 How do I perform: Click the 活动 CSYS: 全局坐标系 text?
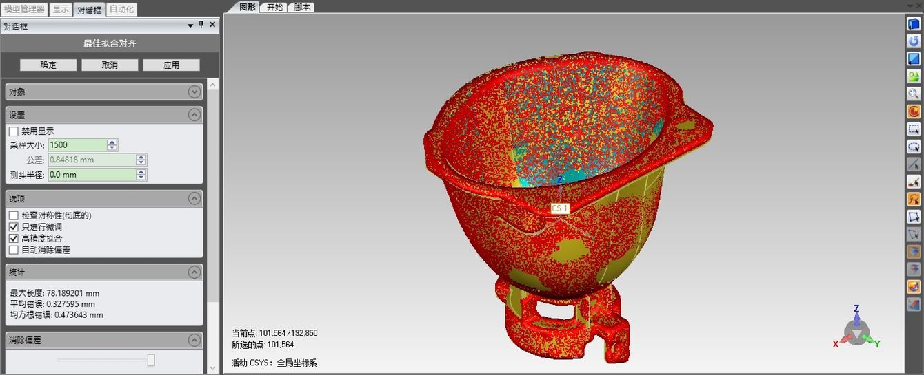point(274,363)
